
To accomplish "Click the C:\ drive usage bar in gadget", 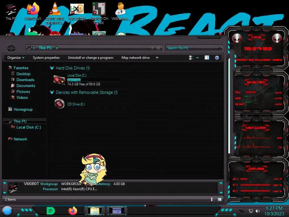I will 244,179.
